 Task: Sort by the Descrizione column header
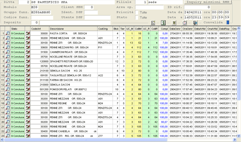(x=73, y=29)
